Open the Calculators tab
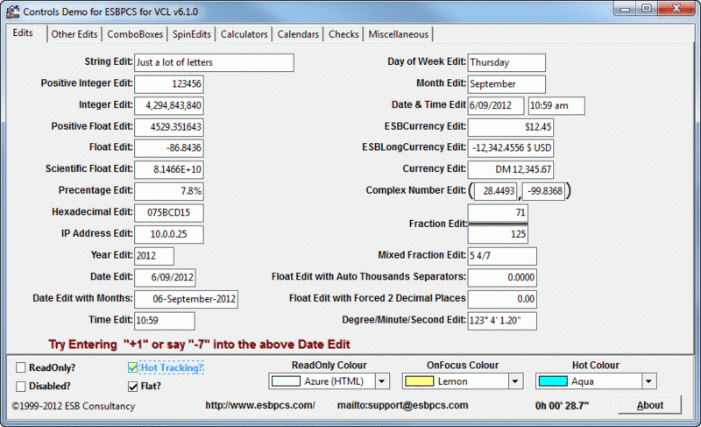701x427 pixels. click(244, 34)
